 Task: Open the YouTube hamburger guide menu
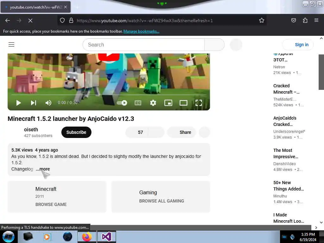[11, 44]
